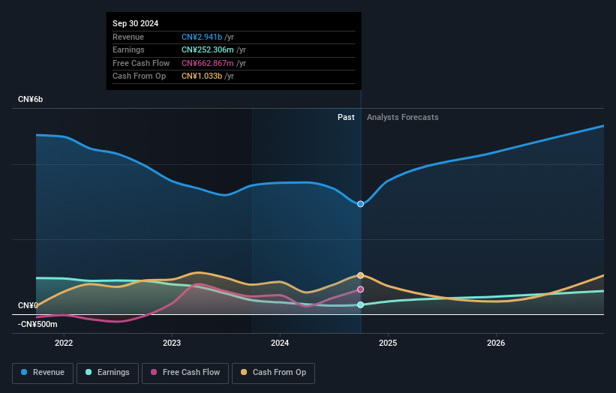Viewport: 616px width, 393px height.
Task: Click the teal Earnings data point marker
Action: [x=360, y=304]
